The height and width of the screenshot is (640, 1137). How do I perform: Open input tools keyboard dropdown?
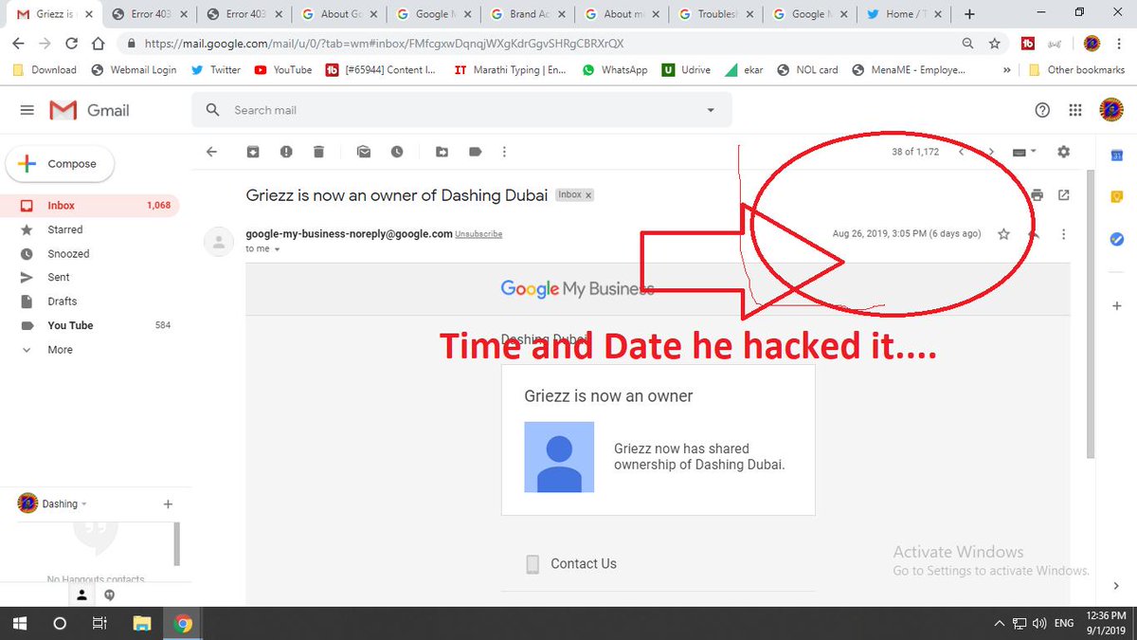[1024, 152]
